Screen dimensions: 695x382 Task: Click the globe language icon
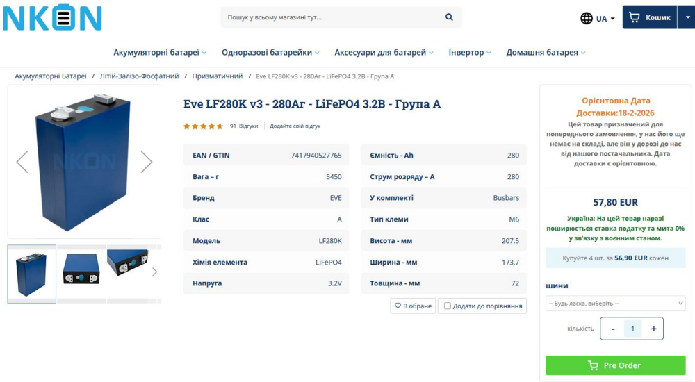pos(587,19)
